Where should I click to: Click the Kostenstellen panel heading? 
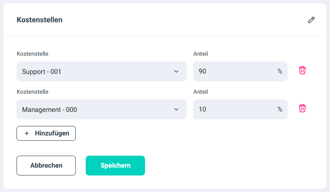40,20
